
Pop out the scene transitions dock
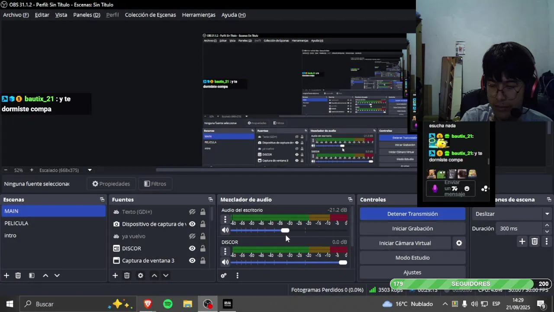pyautogui.click(x=549, y=200)
